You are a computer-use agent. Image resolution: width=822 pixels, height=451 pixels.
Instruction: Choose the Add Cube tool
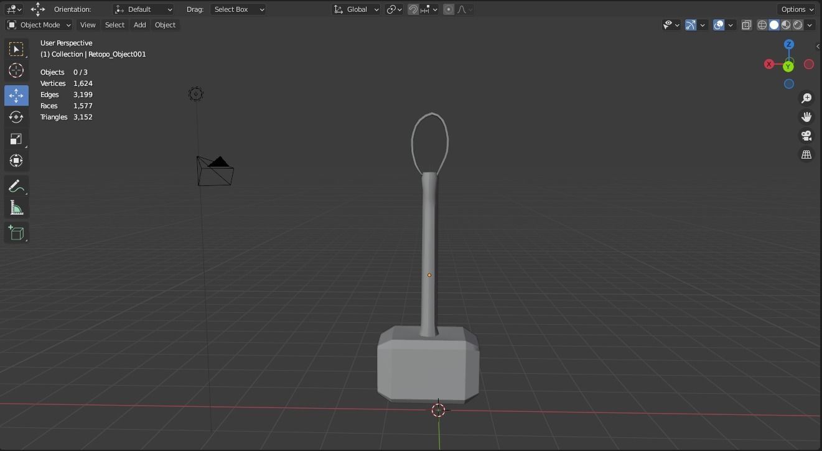(16, 233)
